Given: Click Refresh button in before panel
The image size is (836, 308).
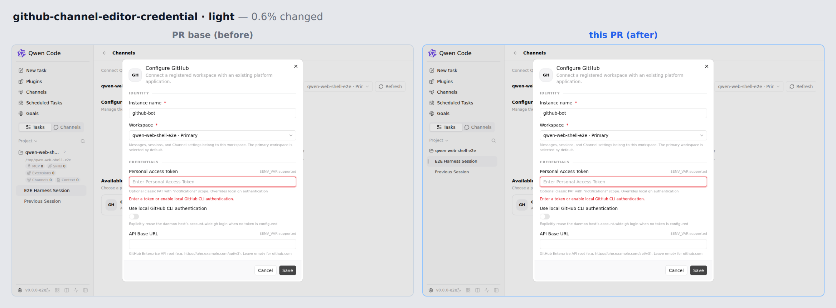Looking at the screenshot, I should tap(390, 87).
